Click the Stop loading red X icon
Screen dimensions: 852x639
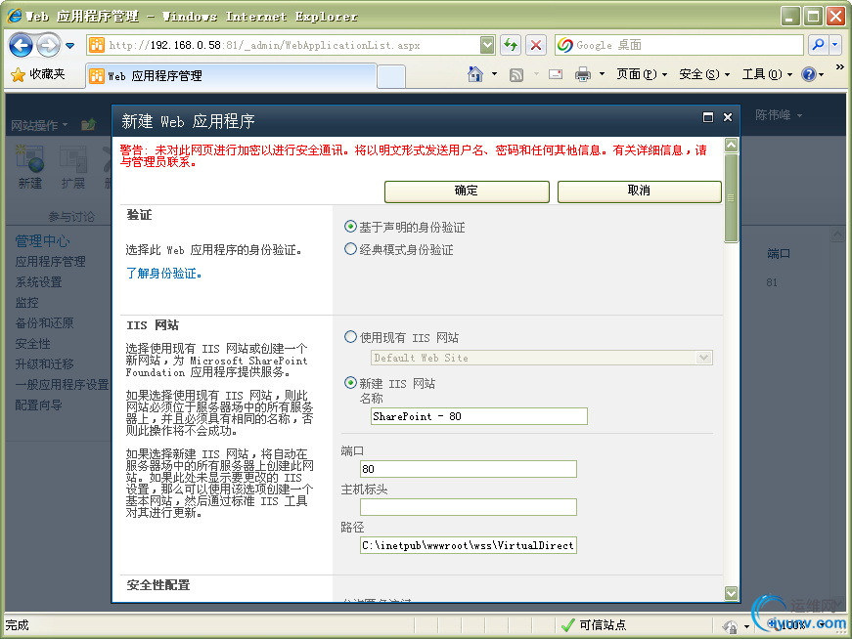click(536, 45)
